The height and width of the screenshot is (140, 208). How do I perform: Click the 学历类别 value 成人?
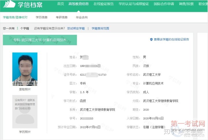click(x=146, y=92)
